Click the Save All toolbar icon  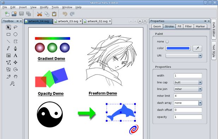[x=28, y=14]
